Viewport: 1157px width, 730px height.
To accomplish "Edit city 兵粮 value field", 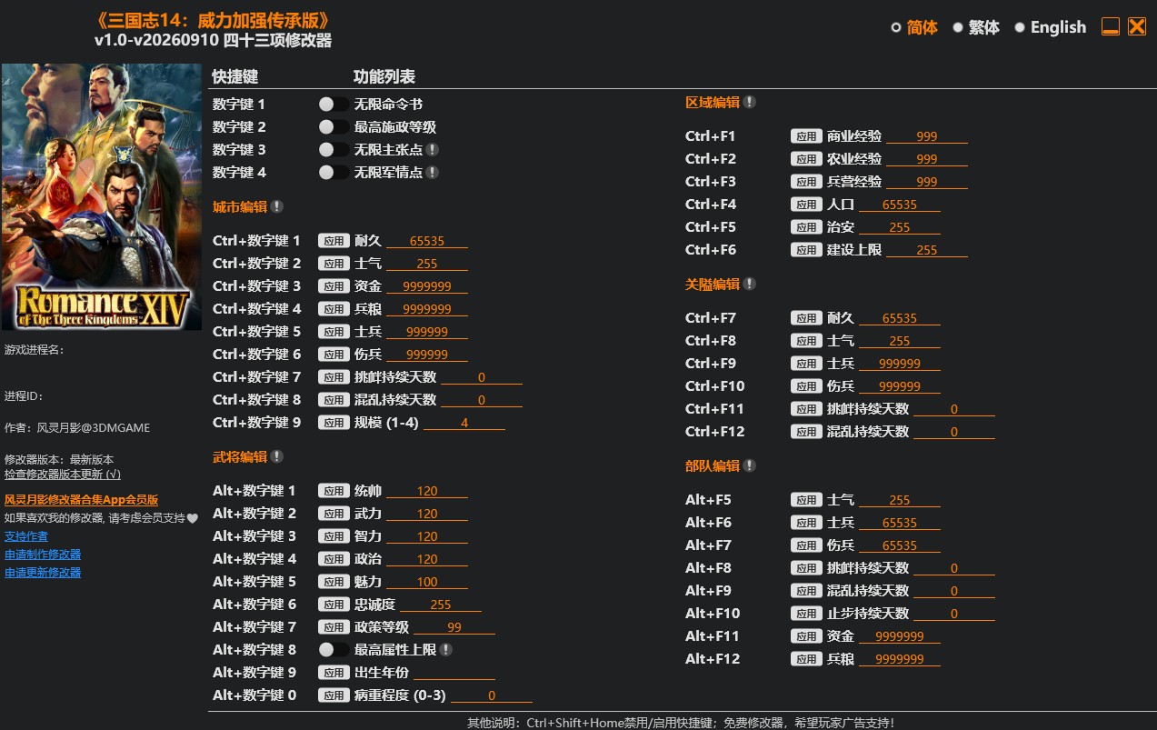I will pyautogui.click(x=427, y=309).
